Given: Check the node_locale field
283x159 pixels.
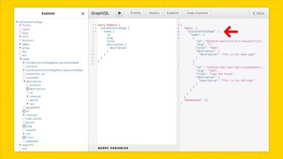Looking at the screenshot, I should coord(24,119).
